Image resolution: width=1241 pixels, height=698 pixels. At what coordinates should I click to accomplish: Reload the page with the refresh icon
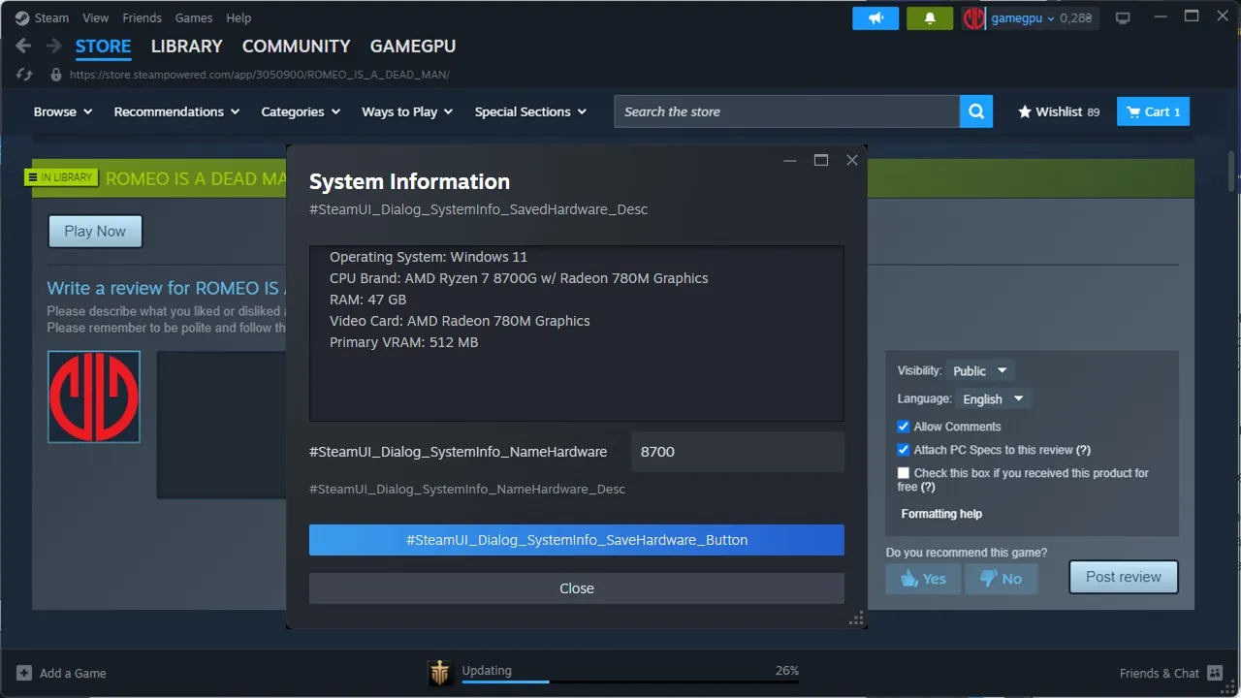coord(24,75)
